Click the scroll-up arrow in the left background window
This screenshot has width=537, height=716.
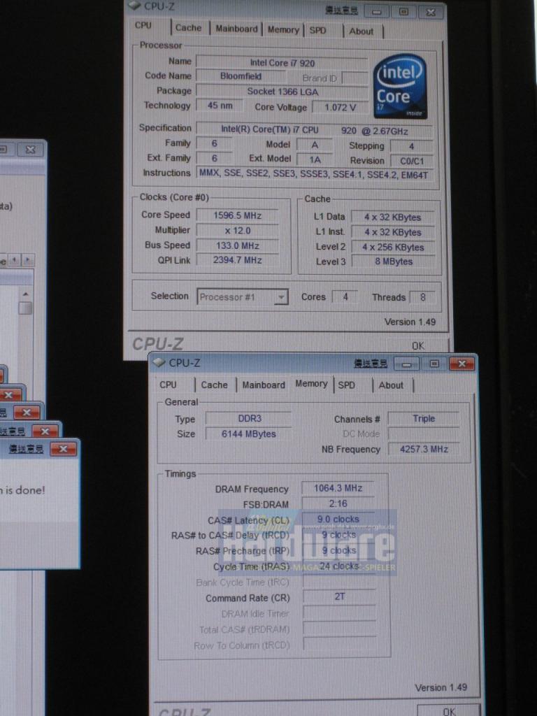[x=26, y=294]
